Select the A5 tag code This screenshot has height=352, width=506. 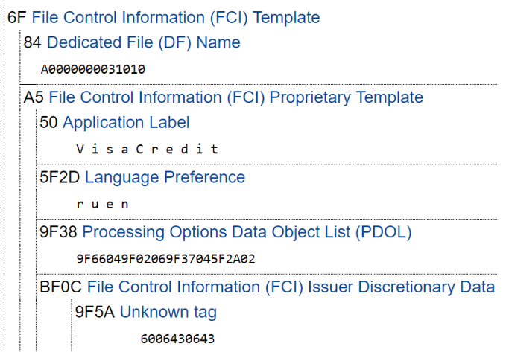pyautogui.click(x=34, y=97)
